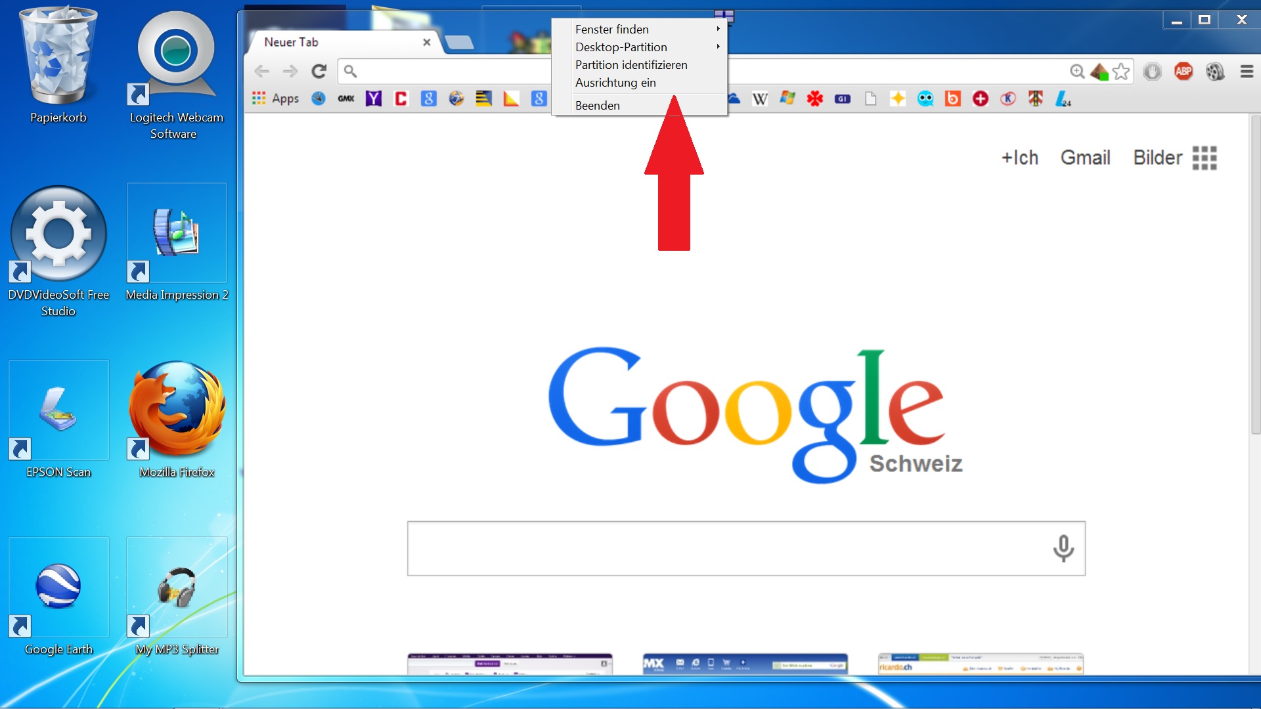Click the +Ich link
The width and height of the screenshot is (1261, 709).
(1019, 158)
